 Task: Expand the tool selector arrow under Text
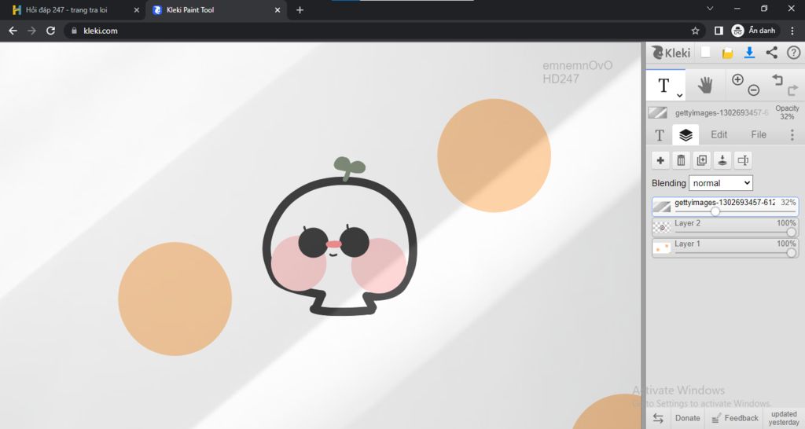pyautogui.click(x=679, y=95)
